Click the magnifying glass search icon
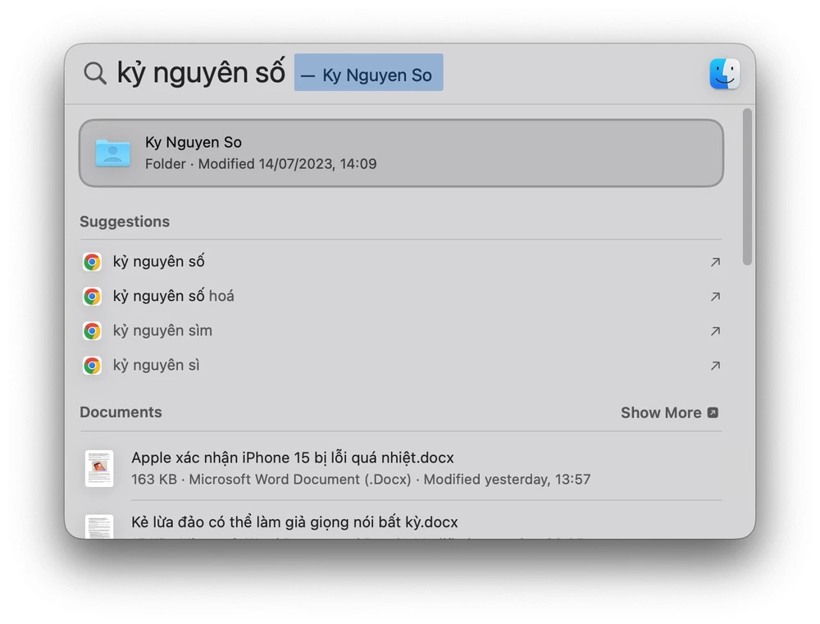Image resolution: width=820 pixels, height=624 pixels. (x=94, y=72)
